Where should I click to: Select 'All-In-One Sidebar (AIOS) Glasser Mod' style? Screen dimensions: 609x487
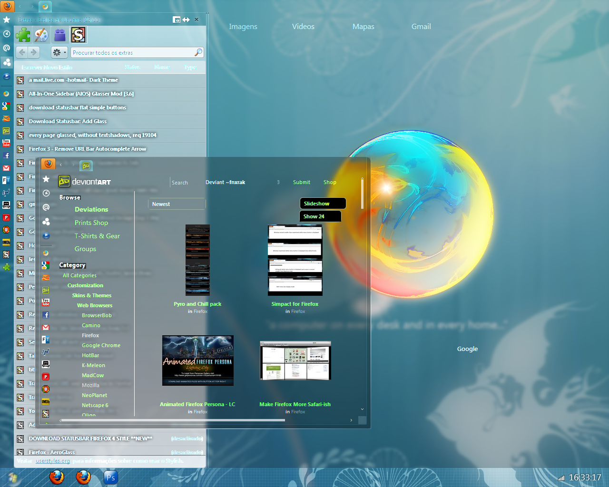click(110, 94)
